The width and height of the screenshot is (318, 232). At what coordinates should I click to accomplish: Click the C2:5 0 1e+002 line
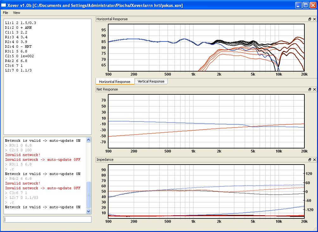[x=19, y=56]
